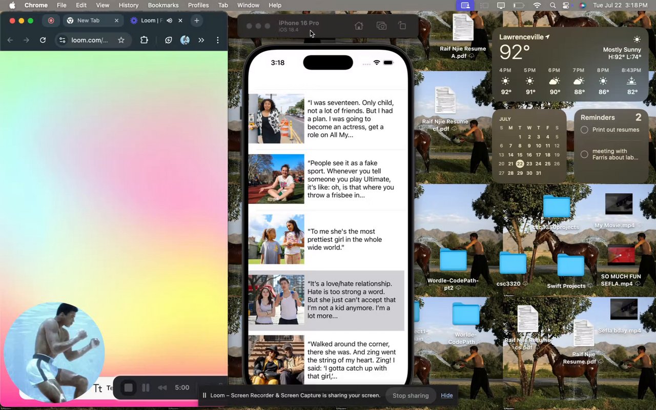Screen dimensions: 656x410
Task: Open the Window menu
Action: tap(248, 5)
